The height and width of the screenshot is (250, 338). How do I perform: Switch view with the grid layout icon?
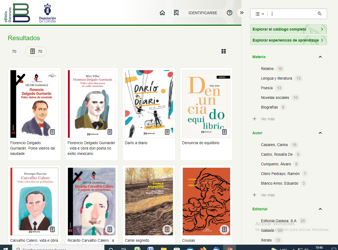224,51
